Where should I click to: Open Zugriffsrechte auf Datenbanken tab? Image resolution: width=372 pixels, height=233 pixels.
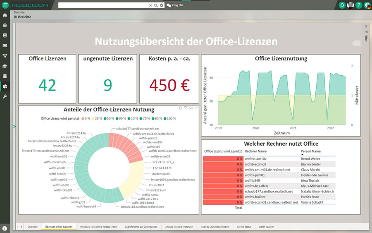[x=141, y=227]
